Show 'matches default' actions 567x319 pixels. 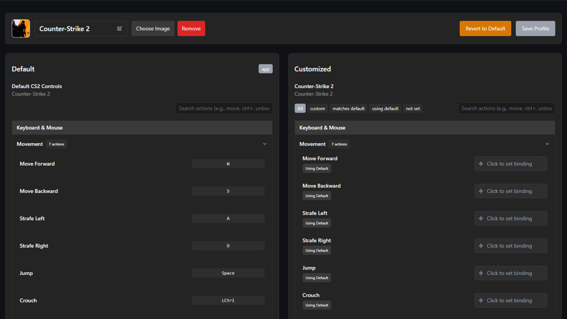pos(348,108)
